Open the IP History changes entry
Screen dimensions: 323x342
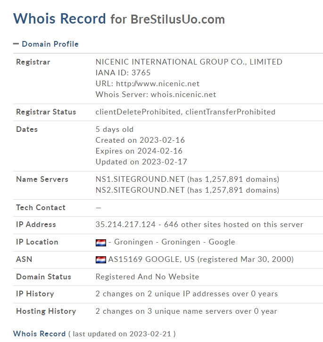[x=187, y=294]
